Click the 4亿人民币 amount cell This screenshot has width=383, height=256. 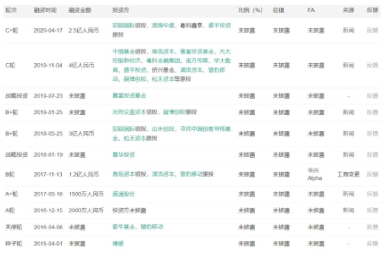(81, 66)
